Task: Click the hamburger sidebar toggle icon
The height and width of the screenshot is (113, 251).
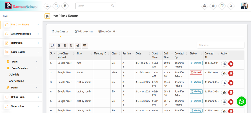Action: (47, 6)
